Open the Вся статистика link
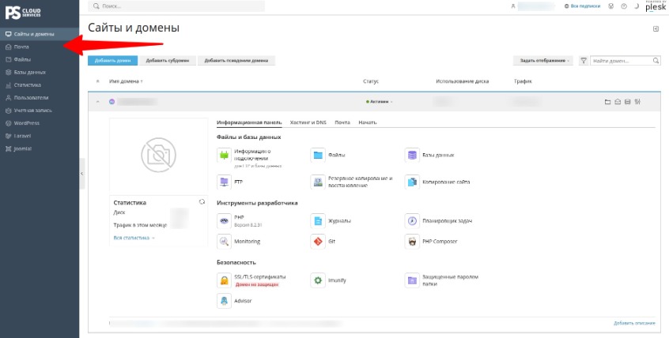 click(x=134, y=238)
